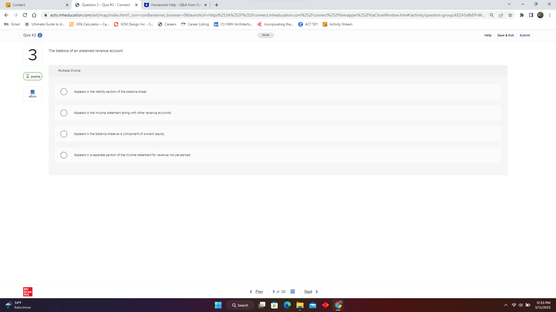556x312 pixels.
Task: Select 'separate section of the income statement' option
Action: [x=64, y=155]
